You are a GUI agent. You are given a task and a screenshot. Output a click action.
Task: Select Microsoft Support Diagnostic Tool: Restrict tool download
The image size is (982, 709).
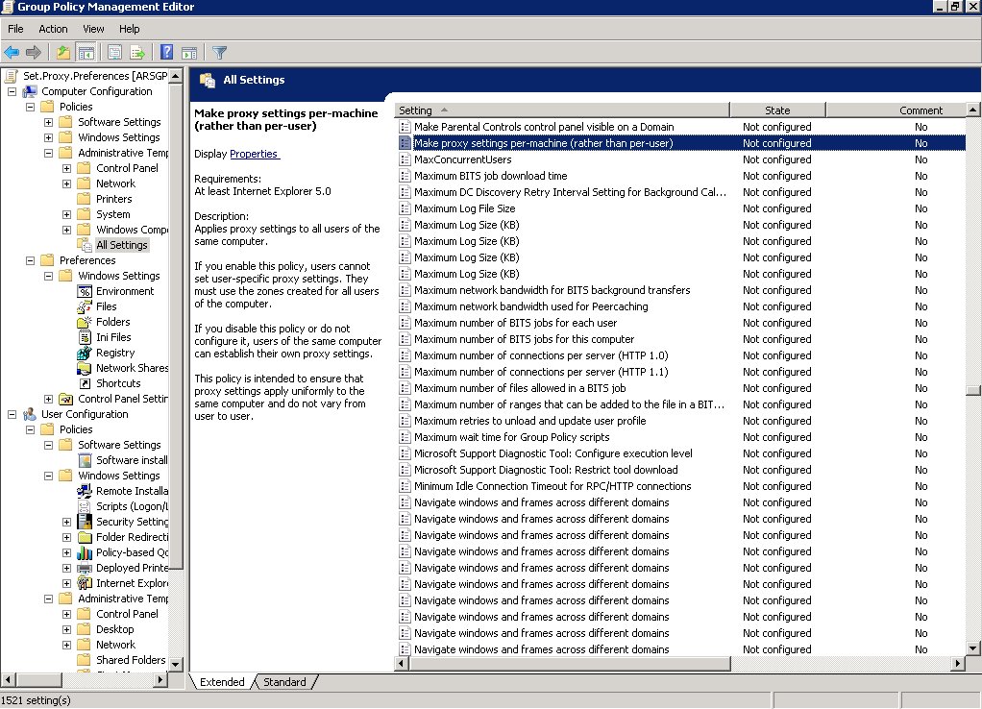click(x=682, y=470)
